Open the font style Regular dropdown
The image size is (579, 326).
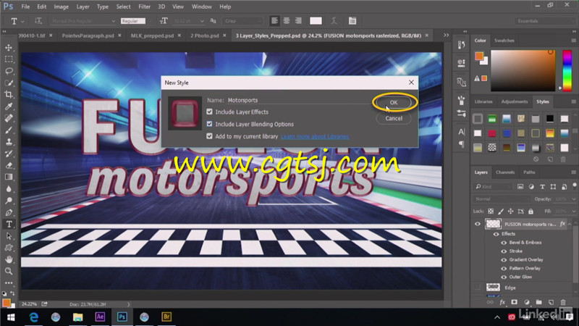(x=133, y=21)
